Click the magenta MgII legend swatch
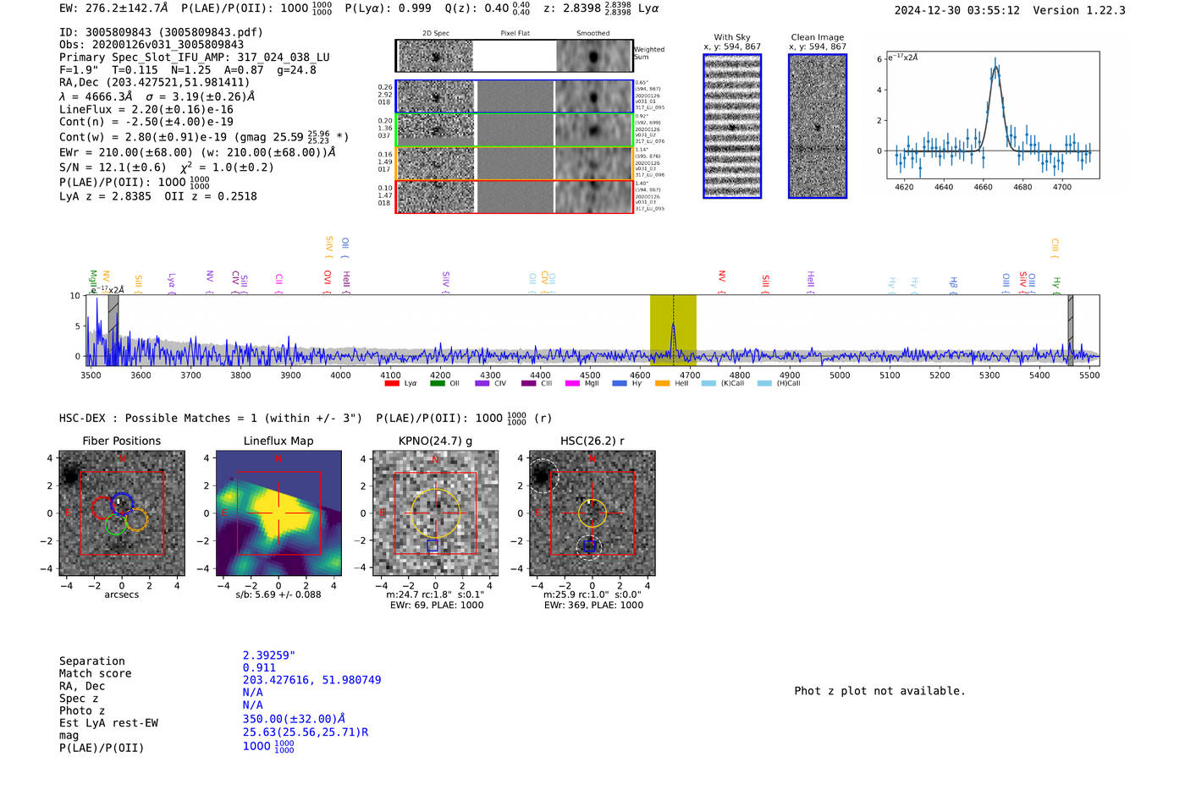This screenshot has width=1185, height=806. pyautogui.click(x=572, y=383)
